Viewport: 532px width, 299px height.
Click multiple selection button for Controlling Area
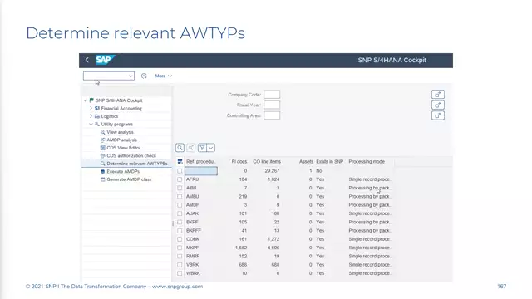(438, 115)
